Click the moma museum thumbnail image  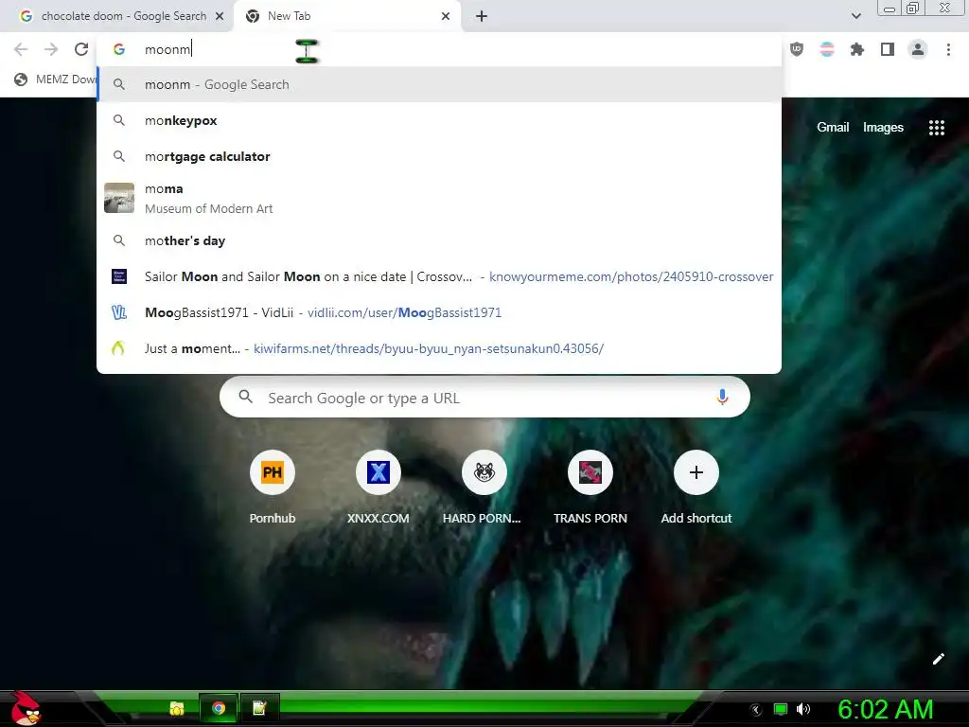coord(119,198)
